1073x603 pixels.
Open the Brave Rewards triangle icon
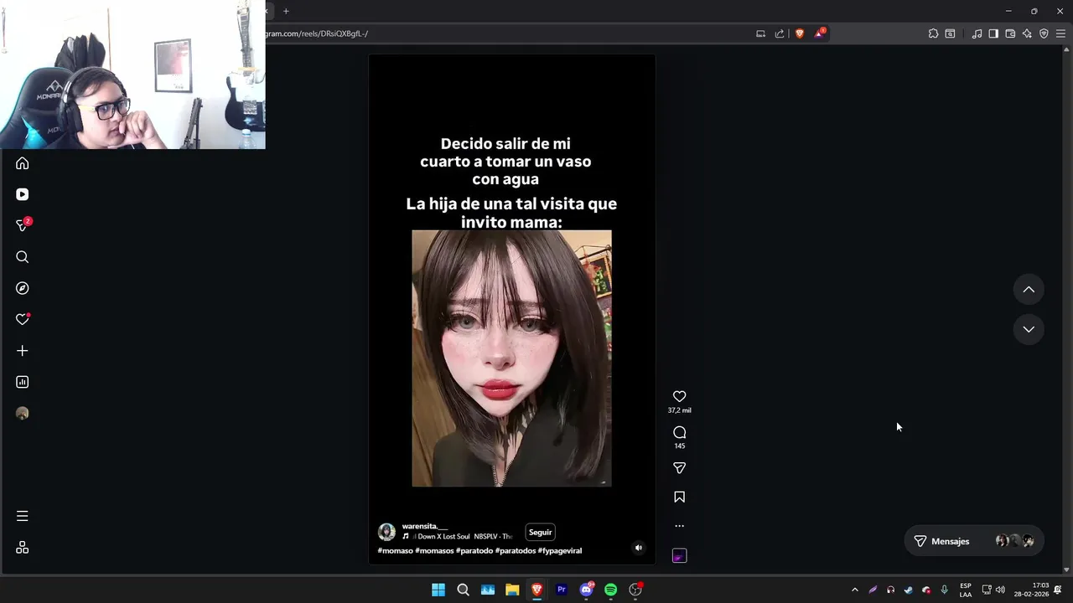820,33
